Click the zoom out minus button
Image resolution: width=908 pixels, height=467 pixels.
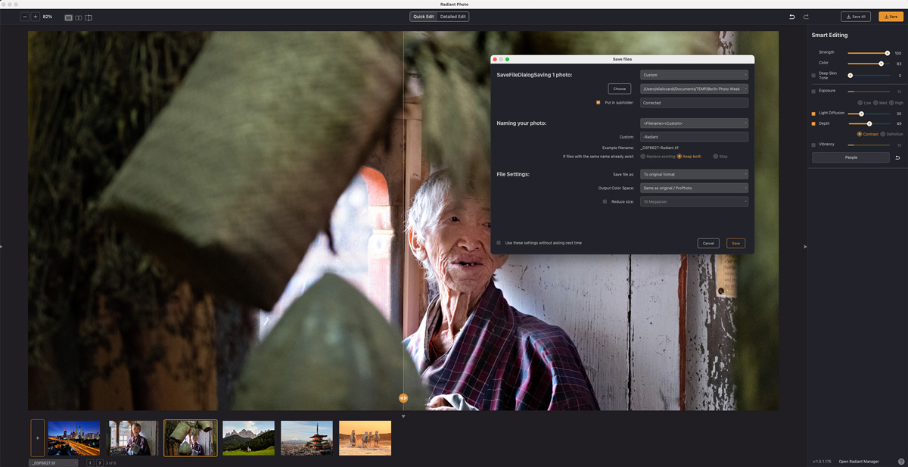[25, 17]
